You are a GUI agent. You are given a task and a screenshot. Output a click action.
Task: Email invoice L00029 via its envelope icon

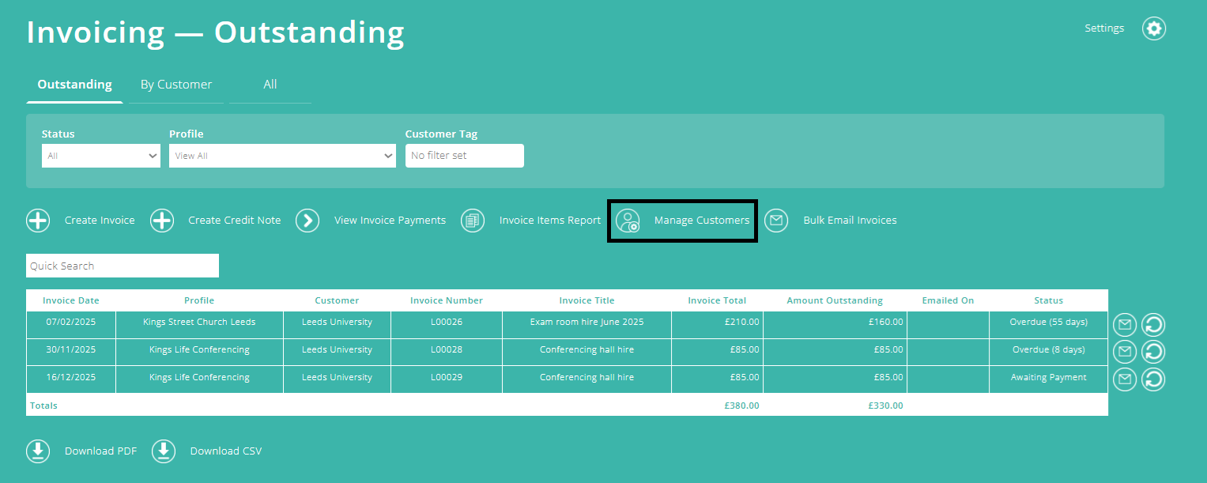tap(1124, 379)
